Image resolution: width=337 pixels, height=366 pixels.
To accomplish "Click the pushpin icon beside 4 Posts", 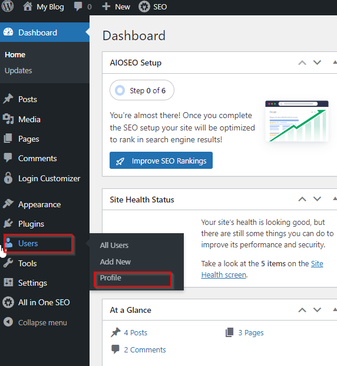I will pos(115,332).
